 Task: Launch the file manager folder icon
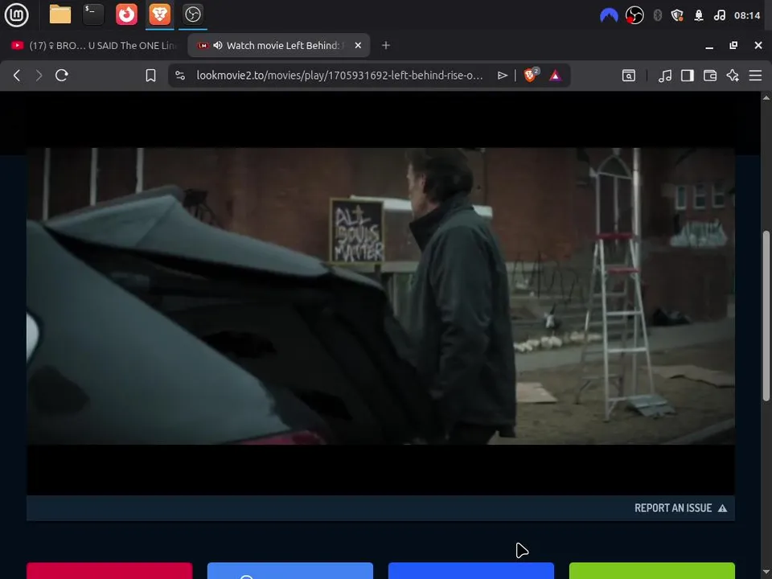(x=60, y=14)
